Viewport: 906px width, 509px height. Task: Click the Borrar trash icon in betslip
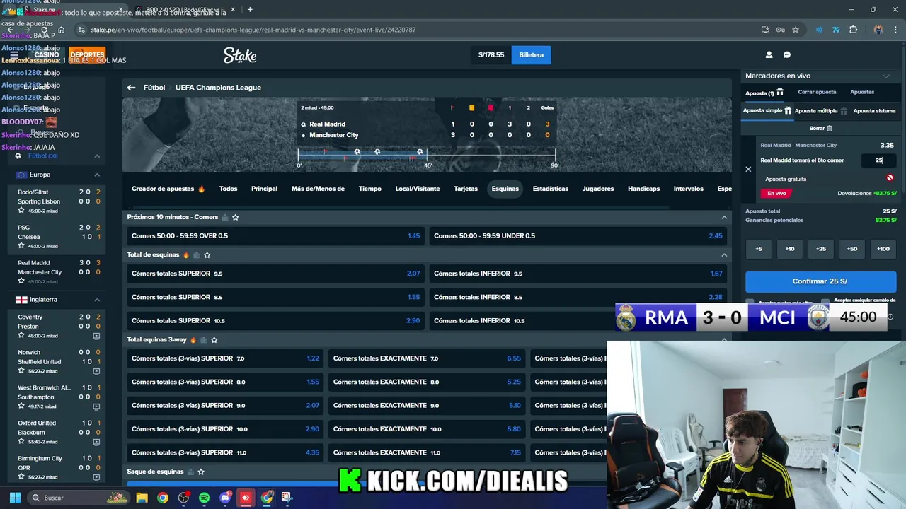pyautogui.click(x=830, y=129)
